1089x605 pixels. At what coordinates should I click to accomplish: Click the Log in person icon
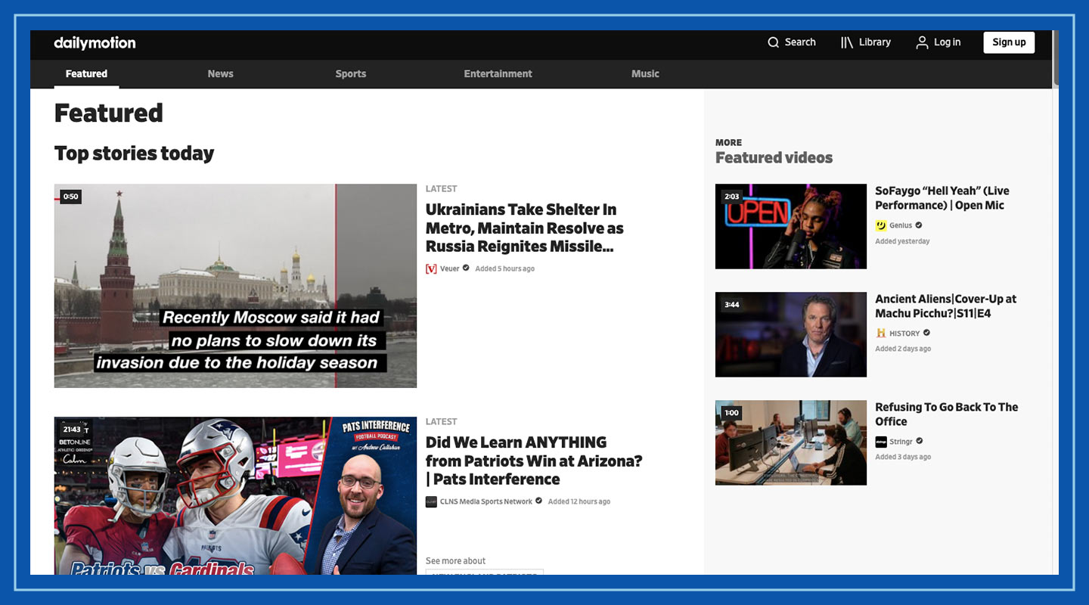pyautogui.click(x=922, y=42)
